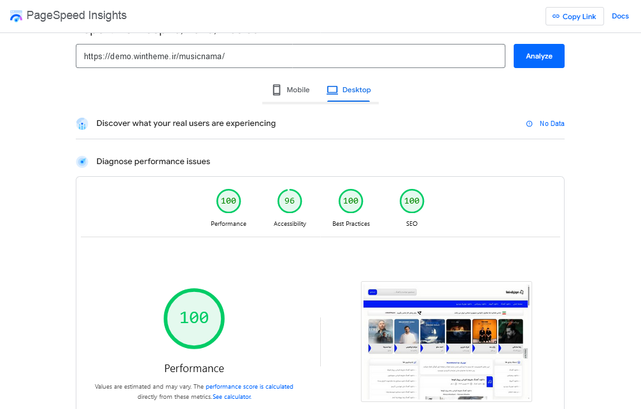This screenshot has width=641, height=409.
Task: Click the No Data info icon
Action: (x=529, y=124)
